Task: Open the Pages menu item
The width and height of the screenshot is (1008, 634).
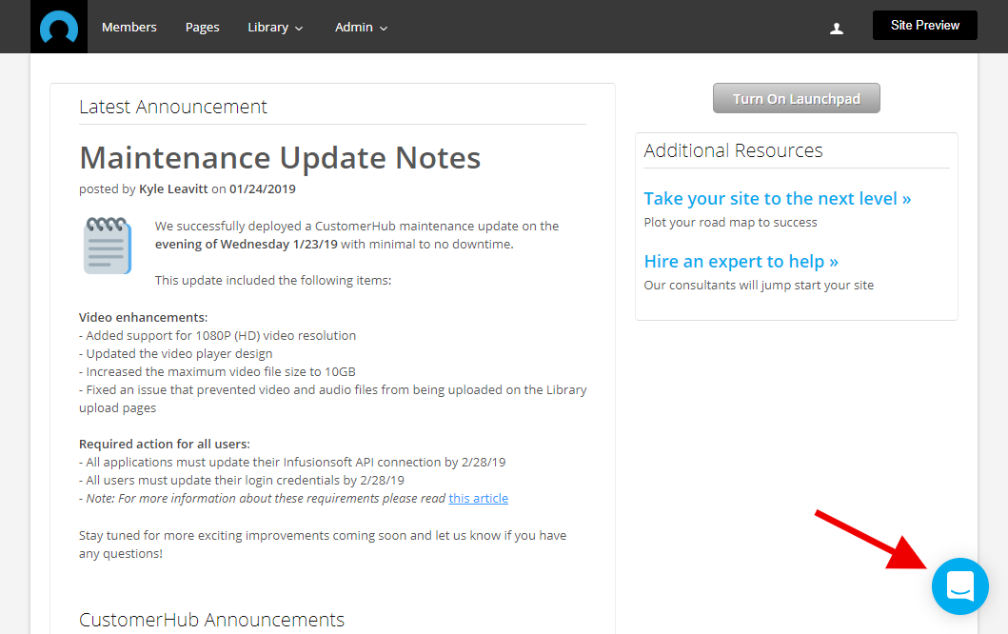Action: click(203, 28)
